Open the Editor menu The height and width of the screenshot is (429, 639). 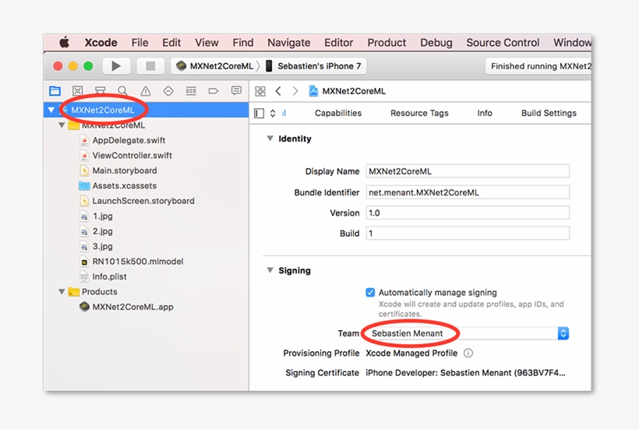coord(339,43)
